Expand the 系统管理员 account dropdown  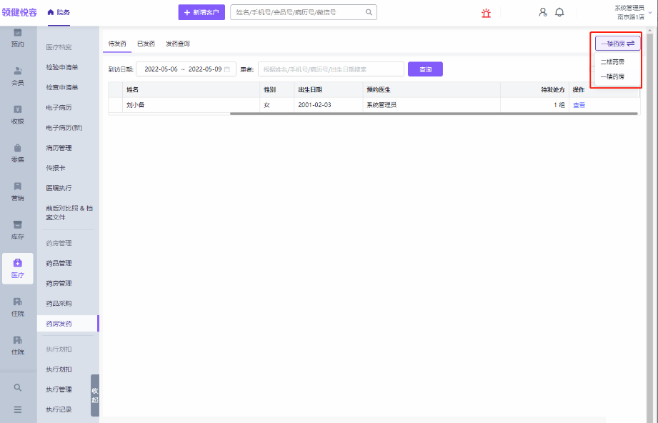[x=633, y=13]
